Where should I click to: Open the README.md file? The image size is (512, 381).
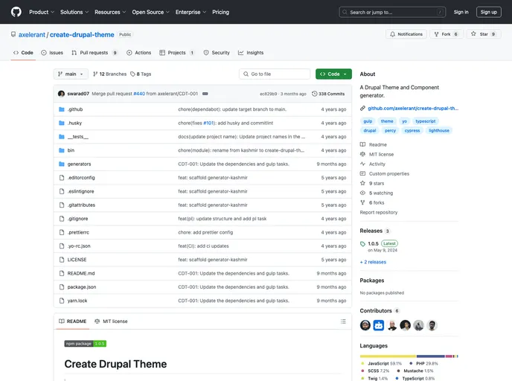81,273
